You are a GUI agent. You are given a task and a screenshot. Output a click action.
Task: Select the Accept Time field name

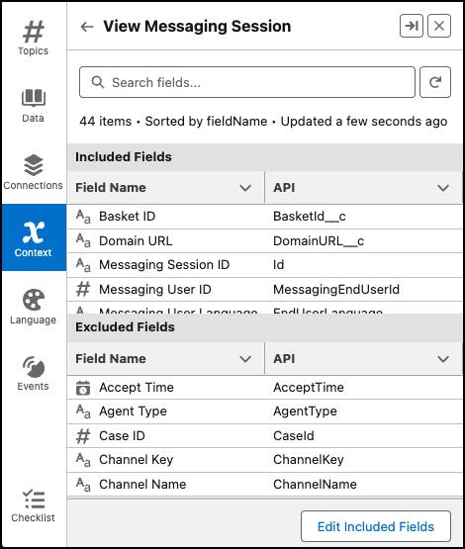click(x=137, y=388)
